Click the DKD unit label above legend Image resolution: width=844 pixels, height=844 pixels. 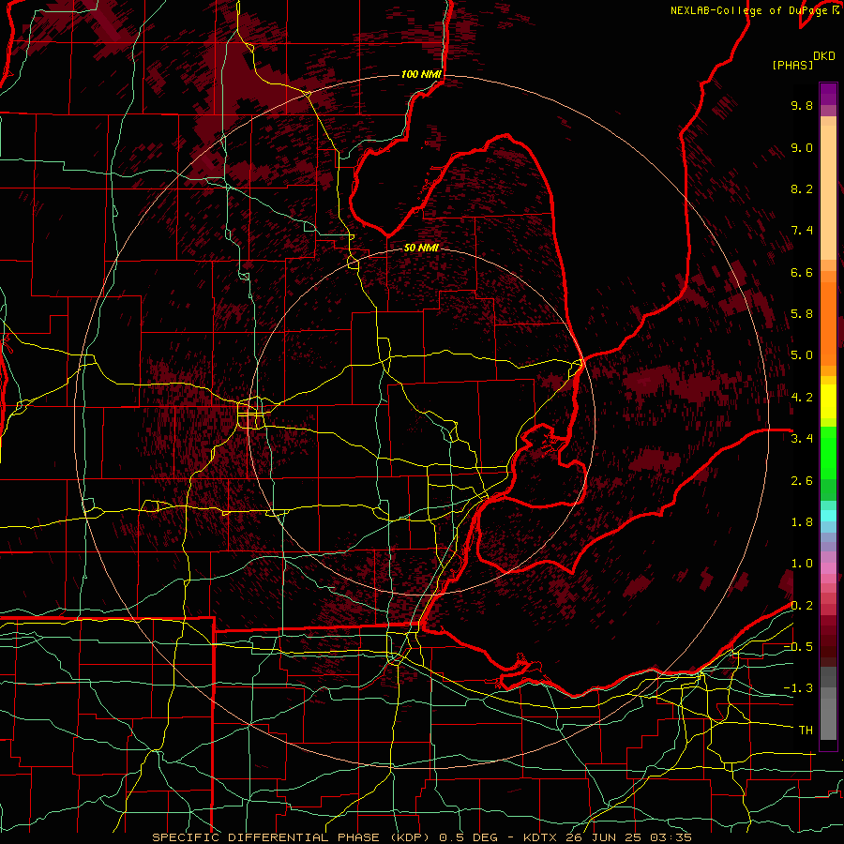824,56
